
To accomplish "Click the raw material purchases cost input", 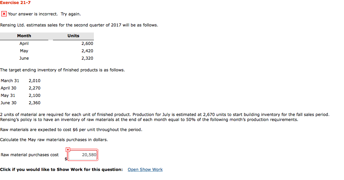I will 83,155.
